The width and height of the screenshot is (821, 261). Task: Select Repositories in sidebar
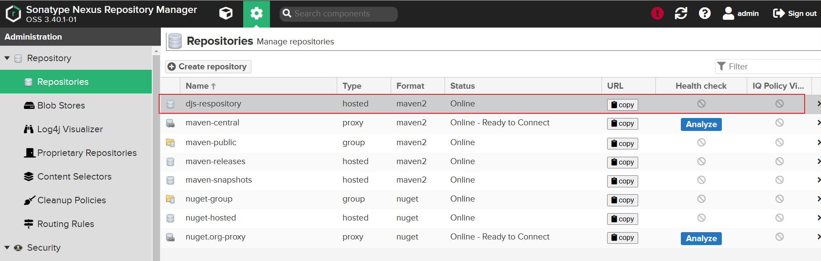coord(76,82)
